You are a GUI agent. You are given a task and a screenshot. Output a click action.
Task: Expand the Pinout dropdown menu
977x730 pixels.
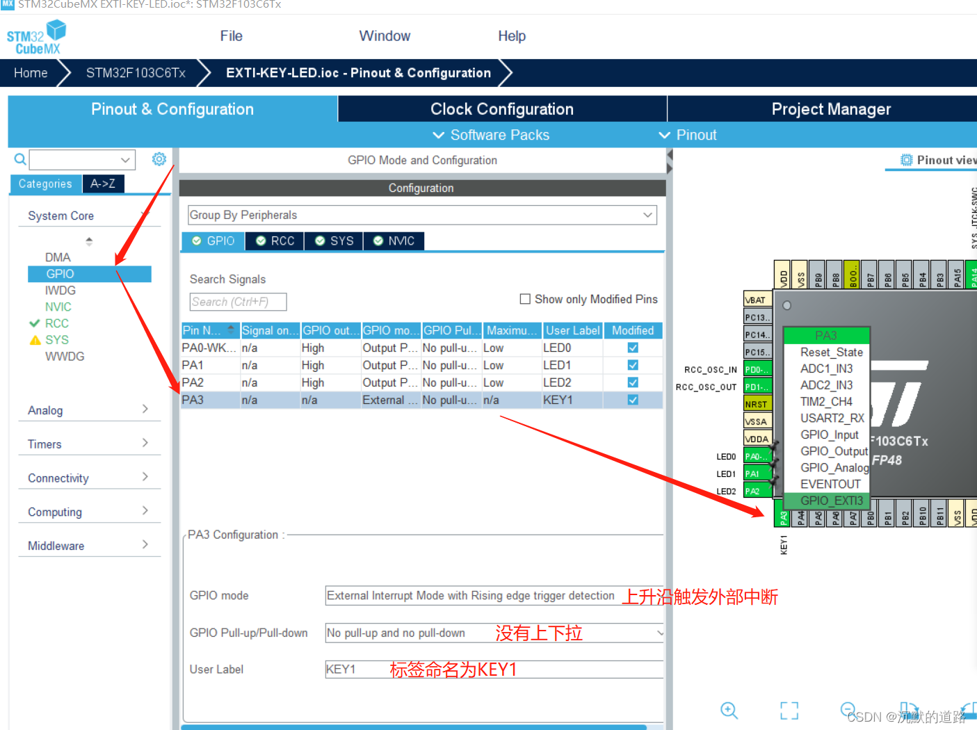click(688, 135)
